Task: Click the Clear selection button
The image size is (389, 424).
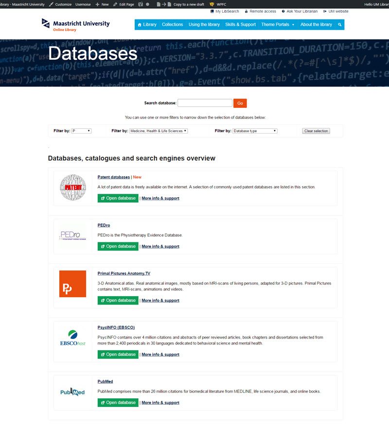Action: [316, 131]
